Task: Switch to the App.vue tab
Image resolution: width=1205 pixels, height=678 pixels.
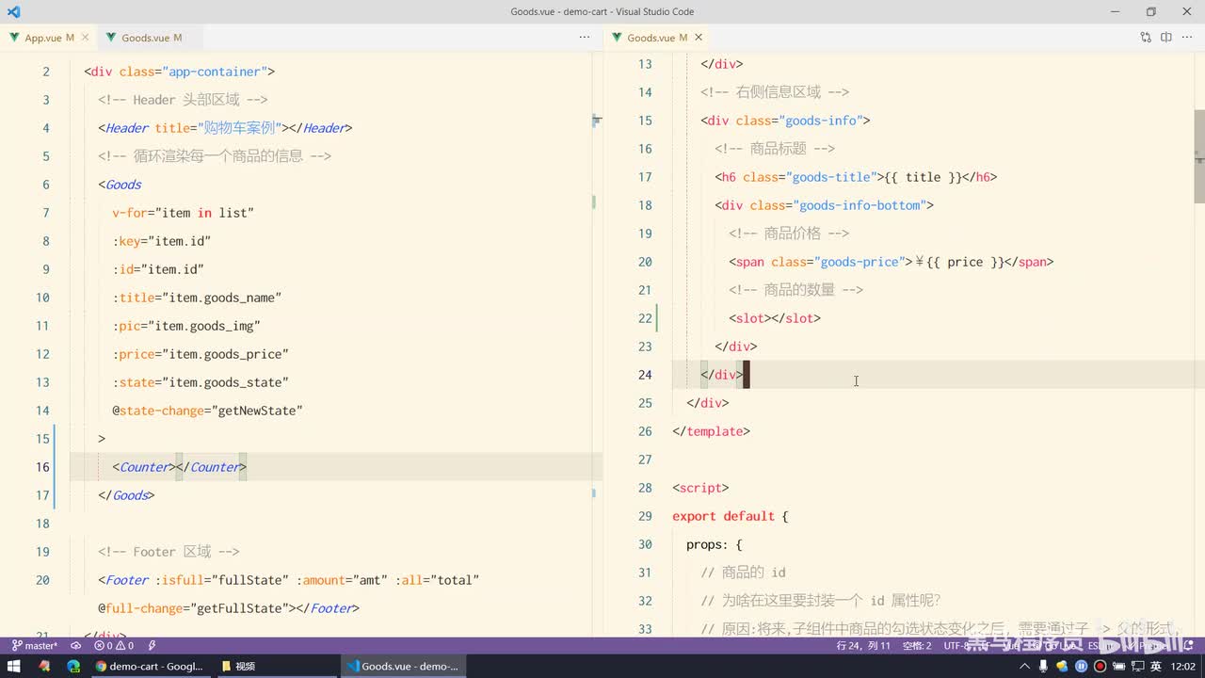Action: [x=42, y=38]
